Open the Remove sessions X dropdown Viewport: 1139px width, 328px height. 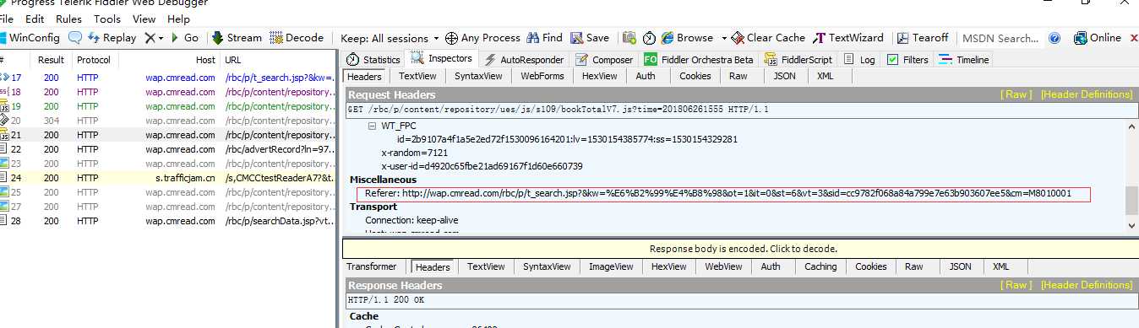[x=154, y=38]
